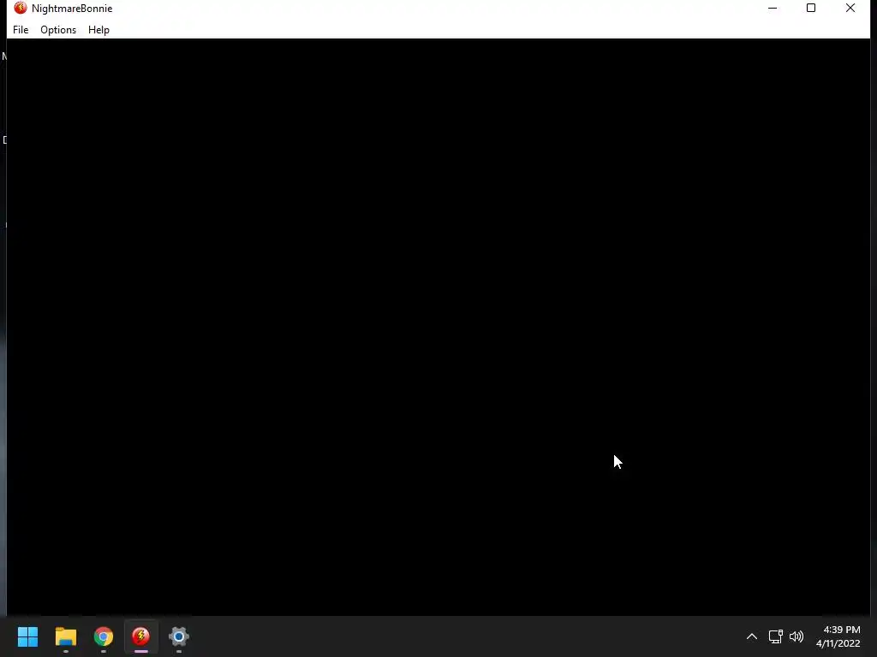Screen dimensions: 877x657
Task: Launch File Explorer from the taskbar
Action: pyautogui.click(x=65, y=636)
